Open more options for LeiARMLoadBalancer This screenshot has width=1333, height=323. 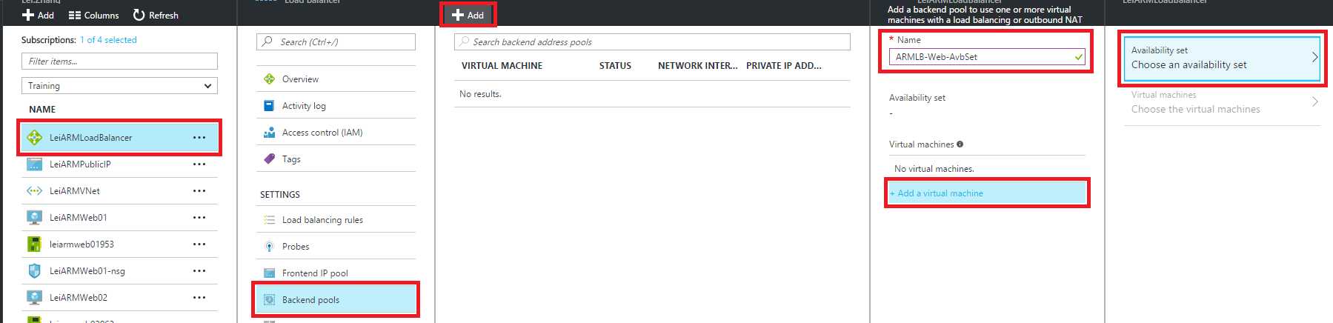click(199, 138)
